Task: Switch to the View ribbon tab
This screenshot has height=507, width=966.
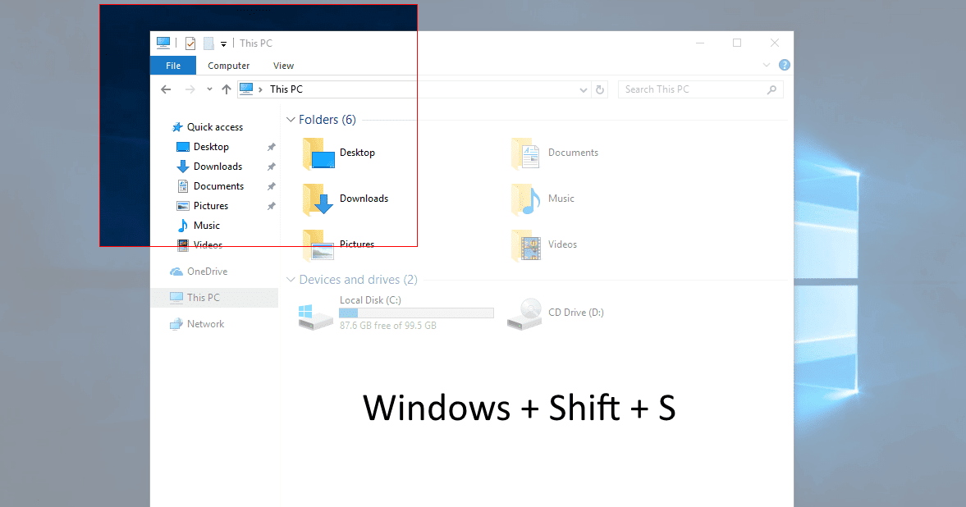Action: click(x=283, y=65)
